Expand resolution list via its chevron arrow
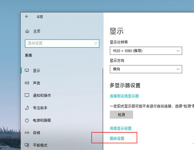This screenshot has width=194, height=150. point(178,51)
